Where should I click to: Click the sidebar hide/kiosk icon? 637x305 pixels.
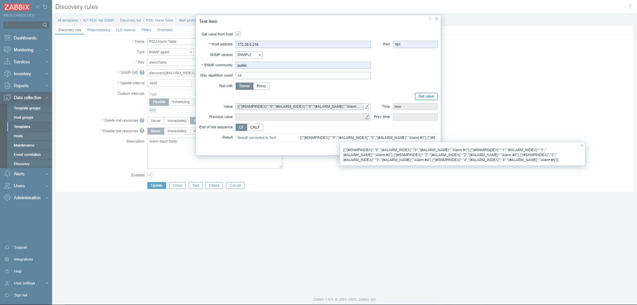[x=45, y=7]
